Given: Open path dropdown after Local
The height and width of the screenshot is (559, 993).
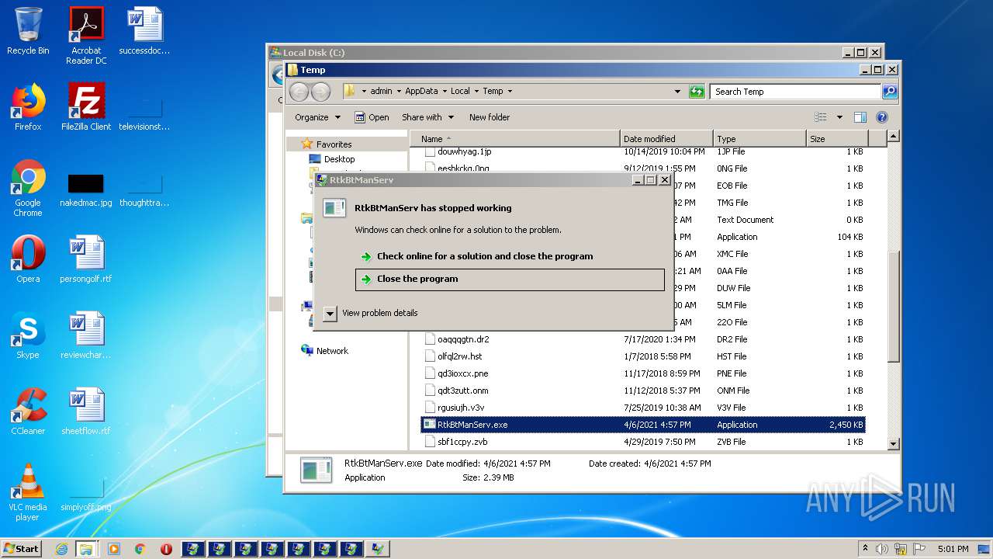Looking at the screenshot, I should coord(476,92).
